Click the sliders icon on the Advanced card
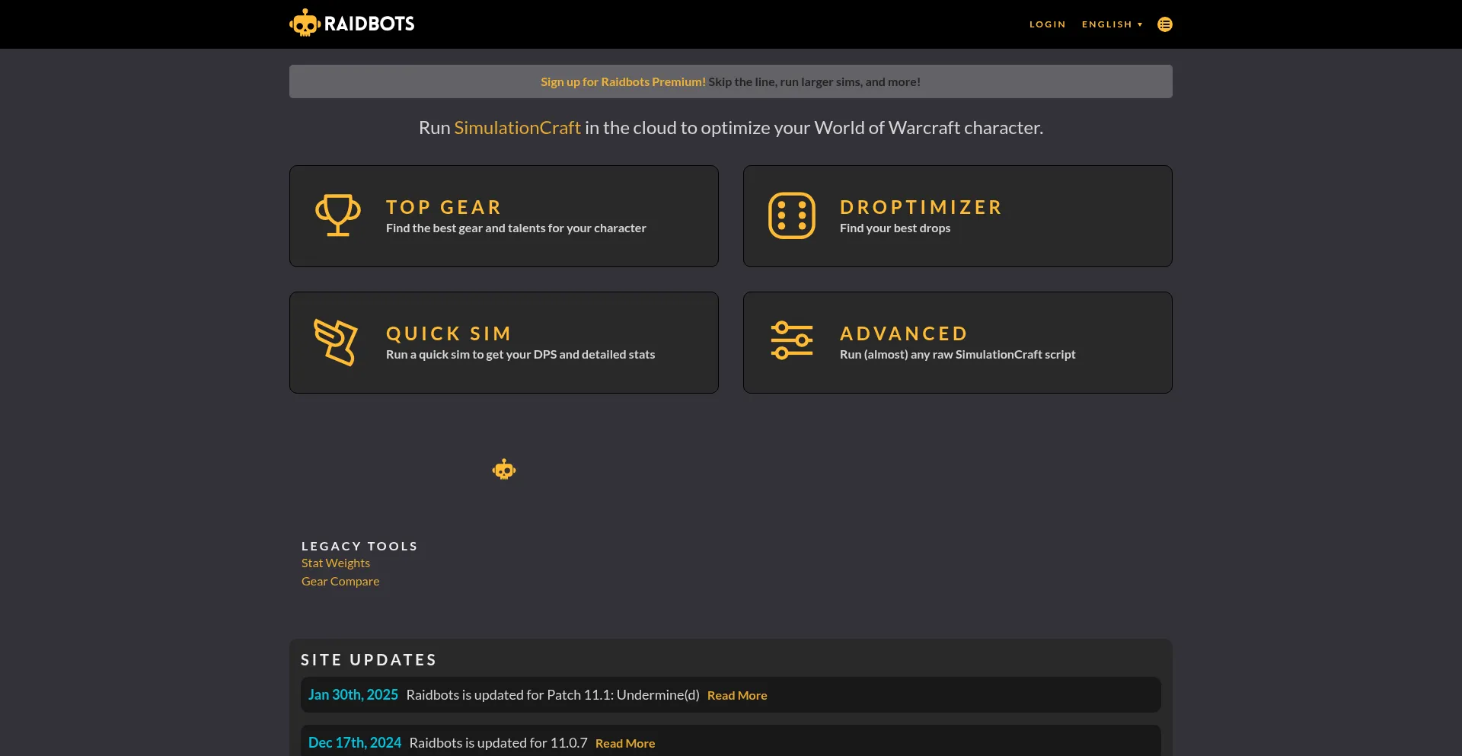This screenshot has height=756, width=1462. (791, 342)
